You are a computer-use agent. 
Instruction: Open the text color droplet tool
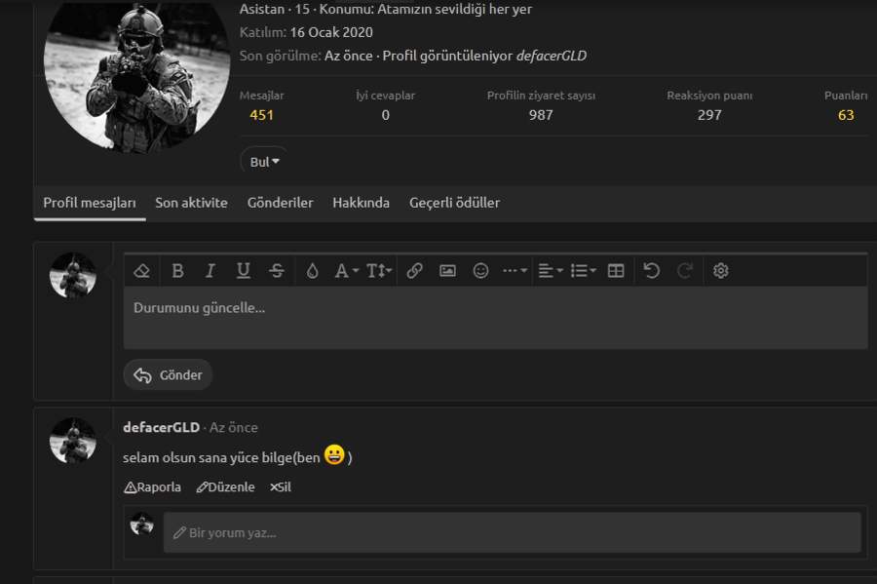tap(312, 271)
